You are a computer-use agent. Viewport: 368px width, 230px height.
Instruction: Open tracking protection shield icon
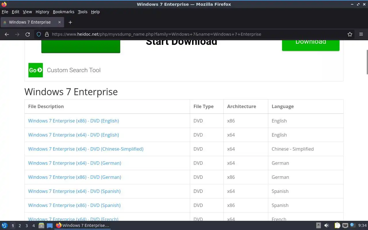tap(39, 34)
